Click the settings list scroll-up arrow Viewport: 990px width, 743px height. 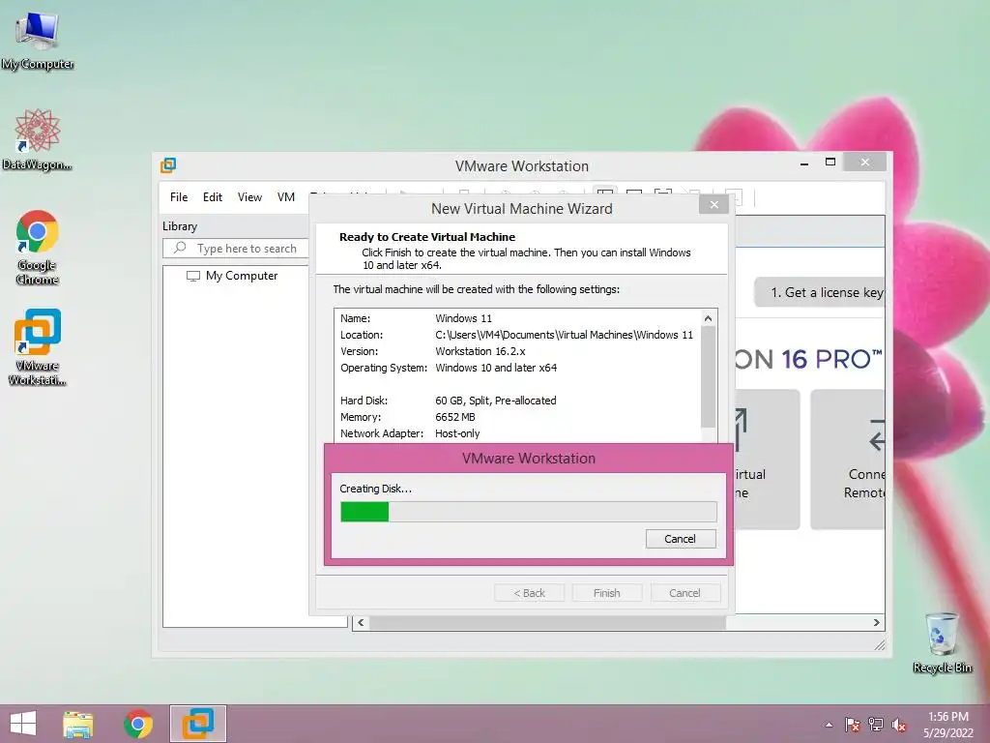(x=708, y=318)
